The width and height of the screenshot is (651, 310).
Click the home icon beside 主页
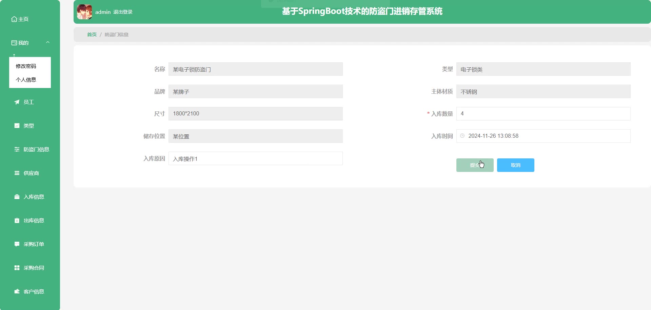click(x=14, y=19)
